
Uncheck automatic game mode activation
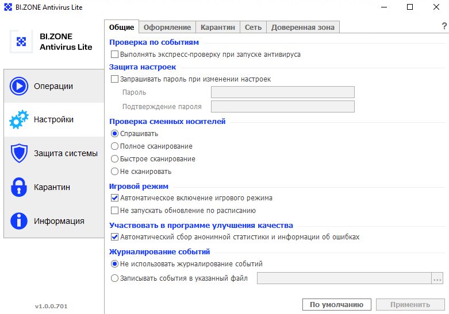(x=114, y=198)
